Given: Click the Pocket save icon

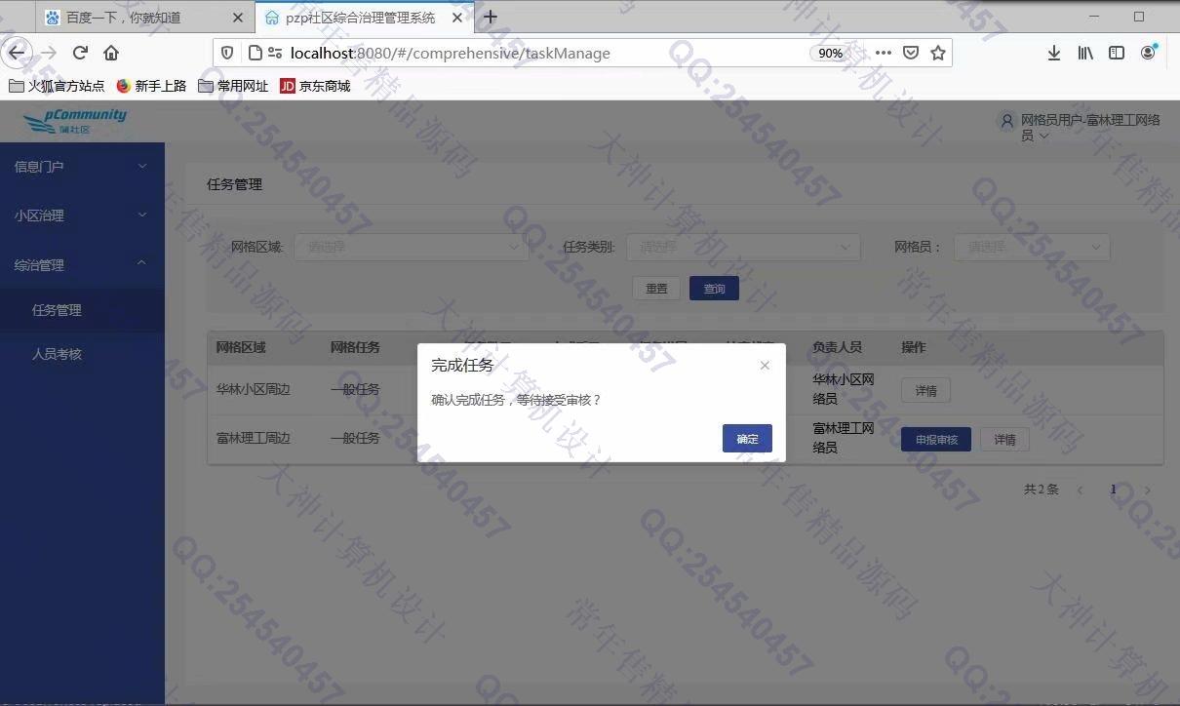Looking at the screenshot, I should tap(910, 53).
